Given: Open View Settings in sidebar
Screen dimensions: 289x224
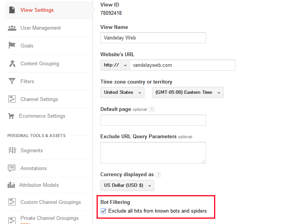Looking at the screenshot, I should click(x=49, y=10).
